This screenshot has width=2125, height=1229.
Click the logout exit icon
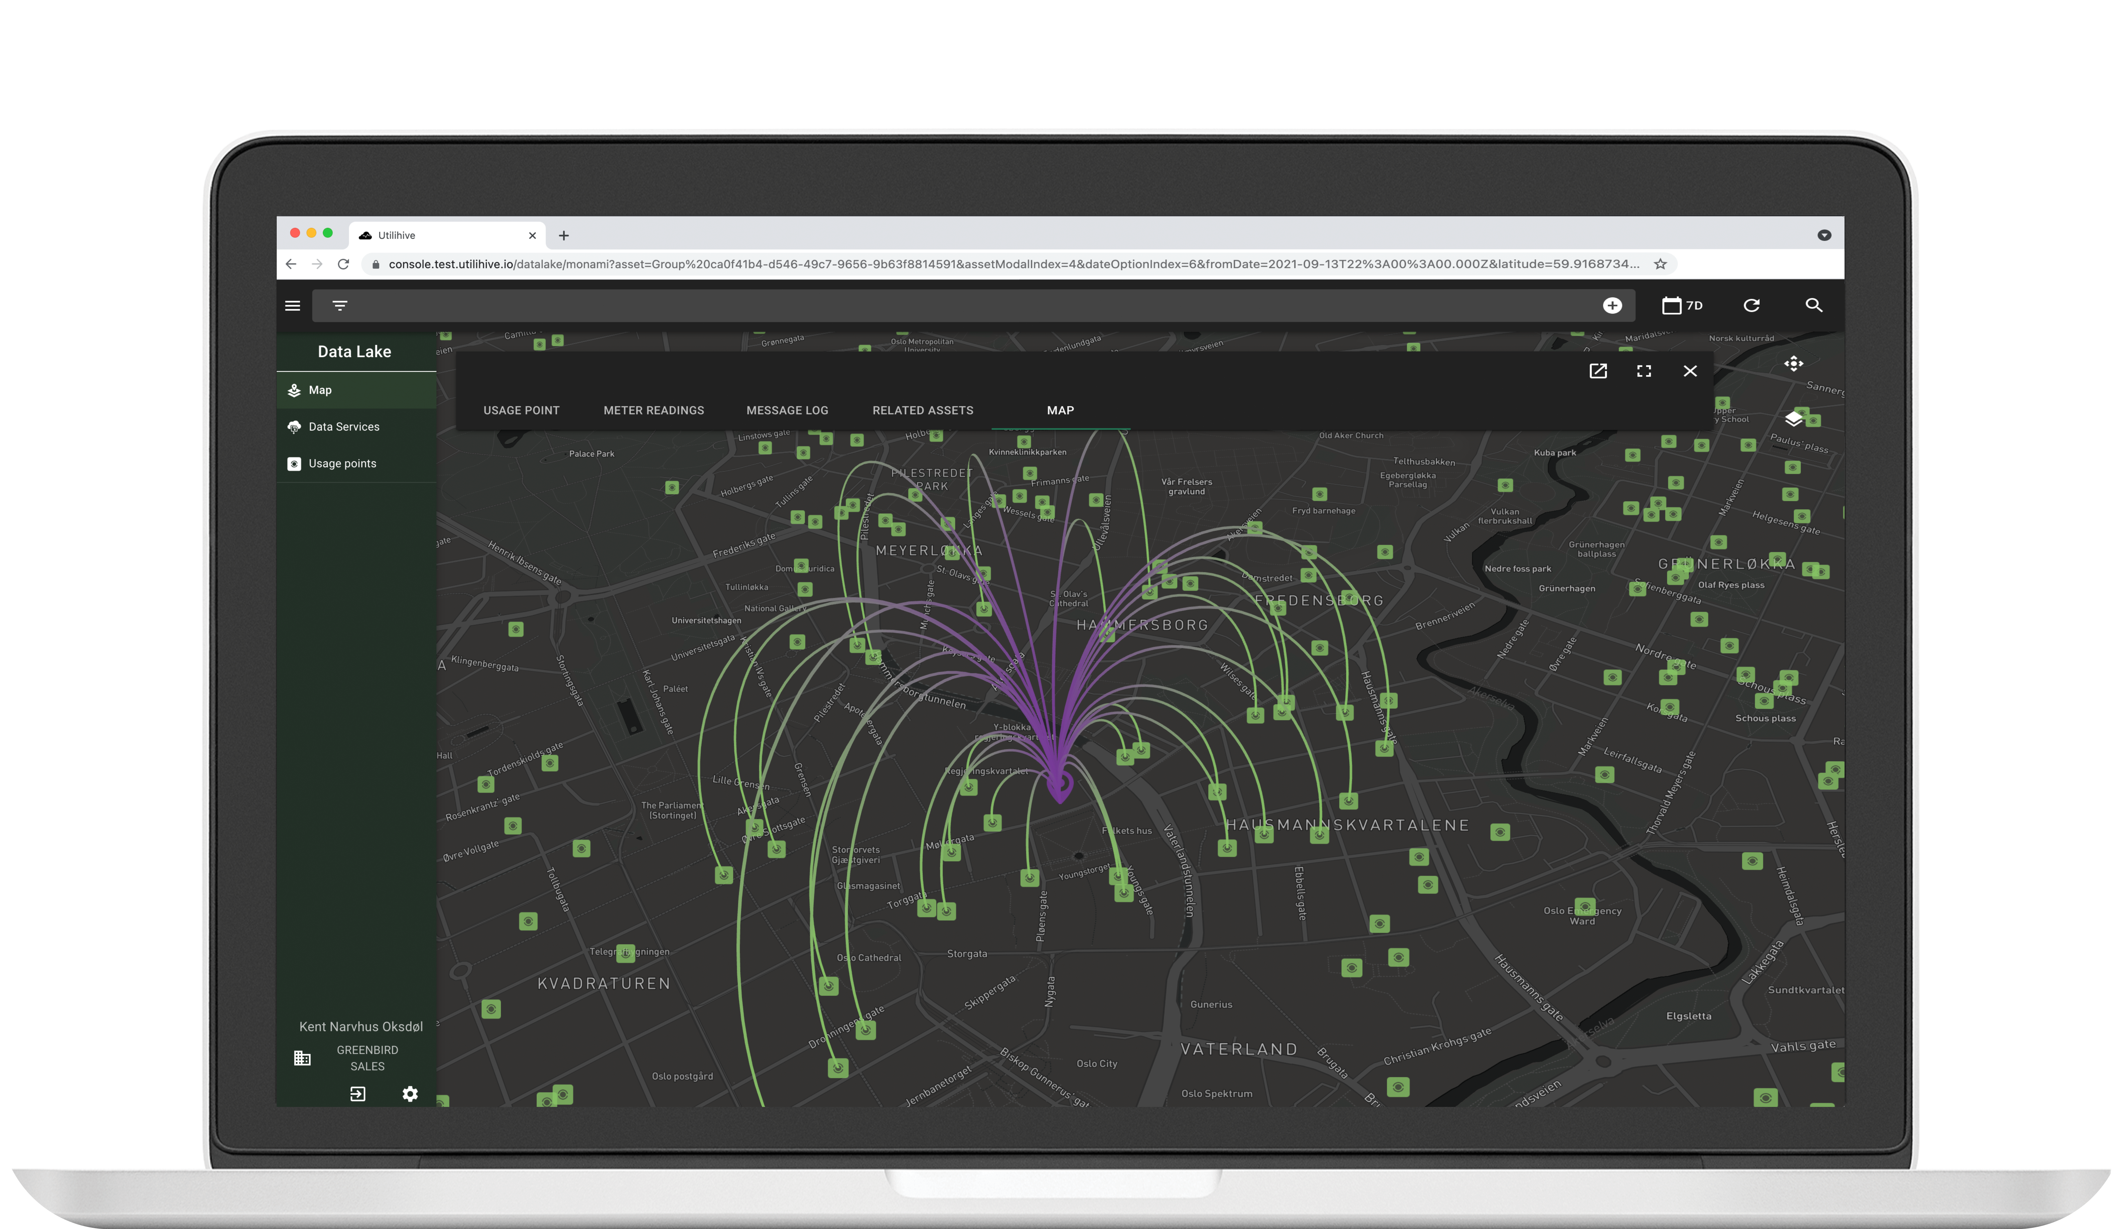358,1094
